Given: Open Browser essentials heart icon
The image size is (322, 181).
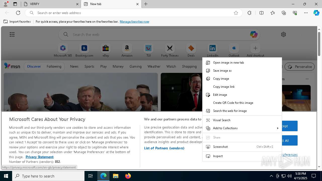Looking at the screenshot, I should pos(295,13).
